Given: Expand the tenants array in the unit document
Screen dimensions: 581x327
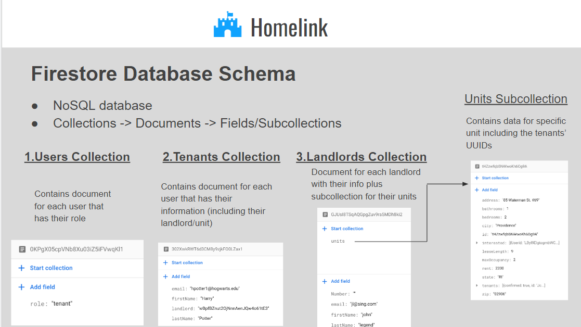Looking at the screenshot, I should point(477,285).
